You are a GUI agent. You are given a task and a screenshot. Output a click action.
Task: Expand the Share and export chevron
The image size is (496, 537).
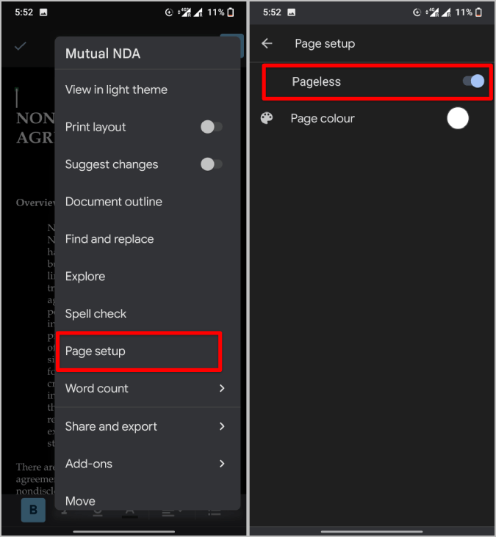[222, 426]
